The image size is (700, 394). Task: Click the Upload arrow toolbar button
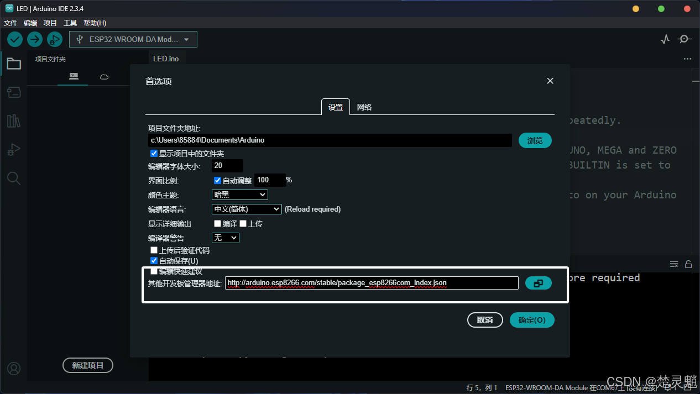35,39
